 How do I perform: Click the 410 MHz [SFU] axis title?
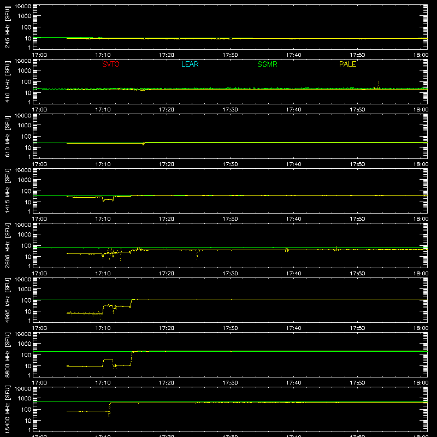click(7, 81)
